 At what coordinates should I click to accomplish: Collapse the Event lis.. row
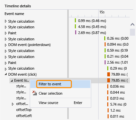pyautogui.click(x=12, y=81)
